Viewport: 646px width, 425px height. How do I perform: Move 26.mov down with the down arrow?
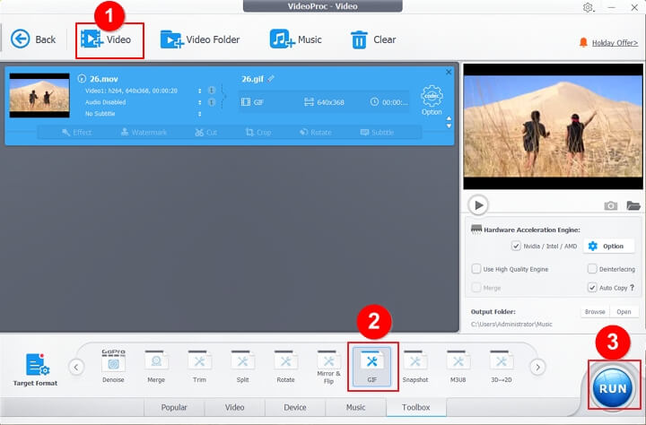point(450,126)
